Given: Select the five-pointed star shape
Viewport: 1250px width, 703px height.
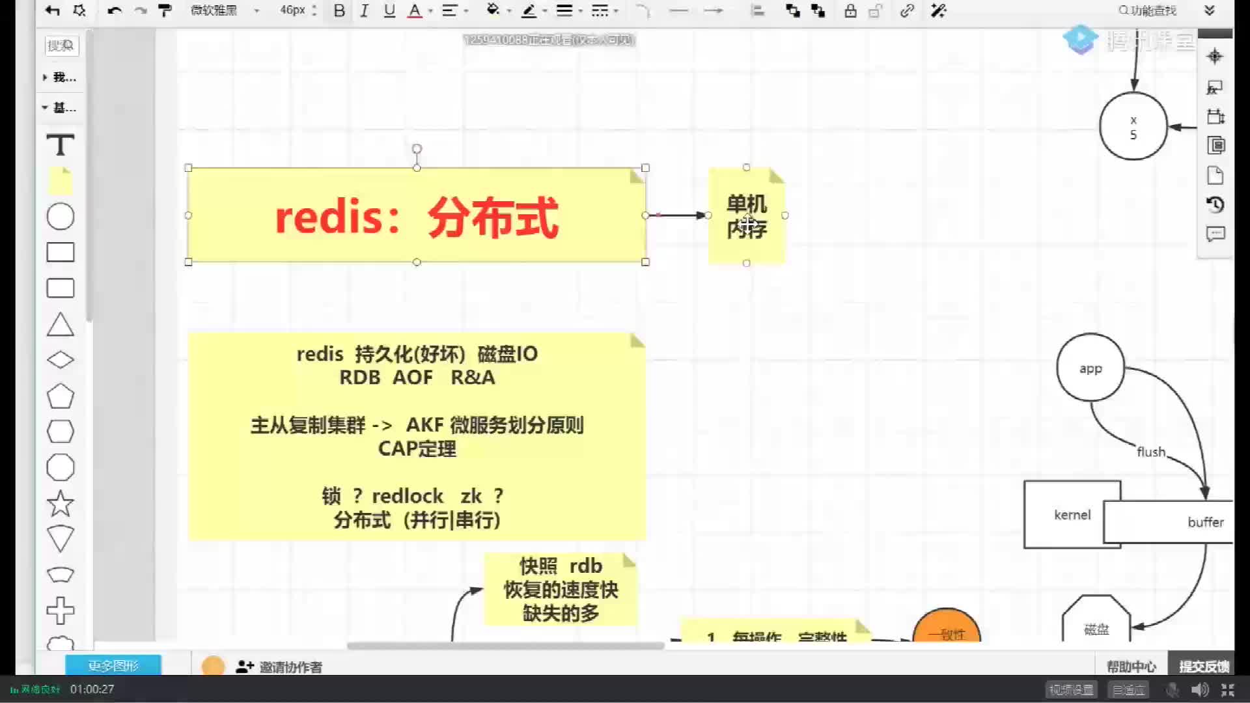Looking at the screenshot, I should [60, 503].
